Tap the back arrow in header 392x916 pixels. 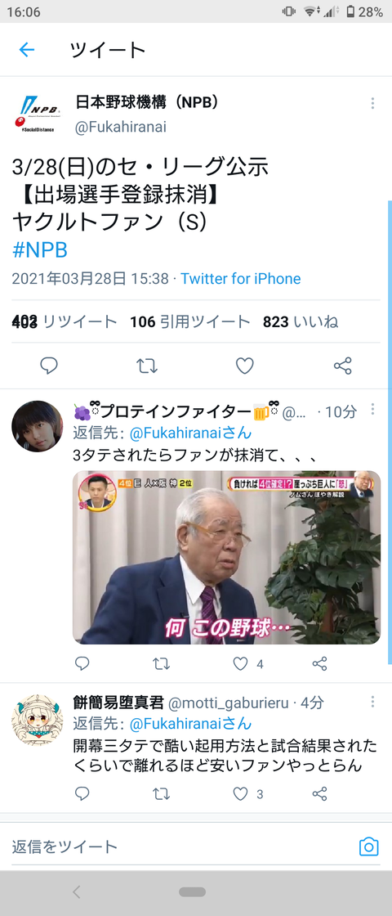[27, 50]
